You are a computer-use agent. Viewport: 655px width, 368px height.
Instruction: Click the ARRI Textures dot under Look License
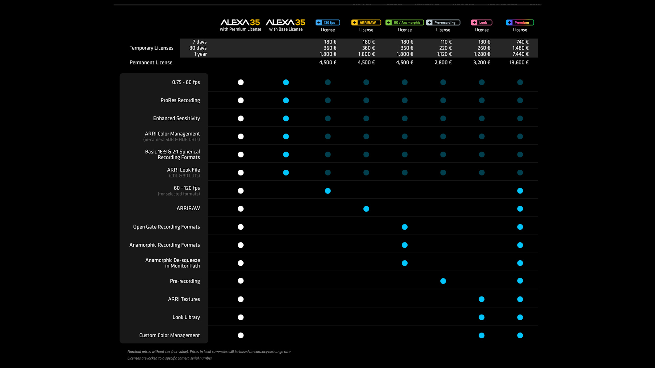pyautogui.click(x=481, y=299)
